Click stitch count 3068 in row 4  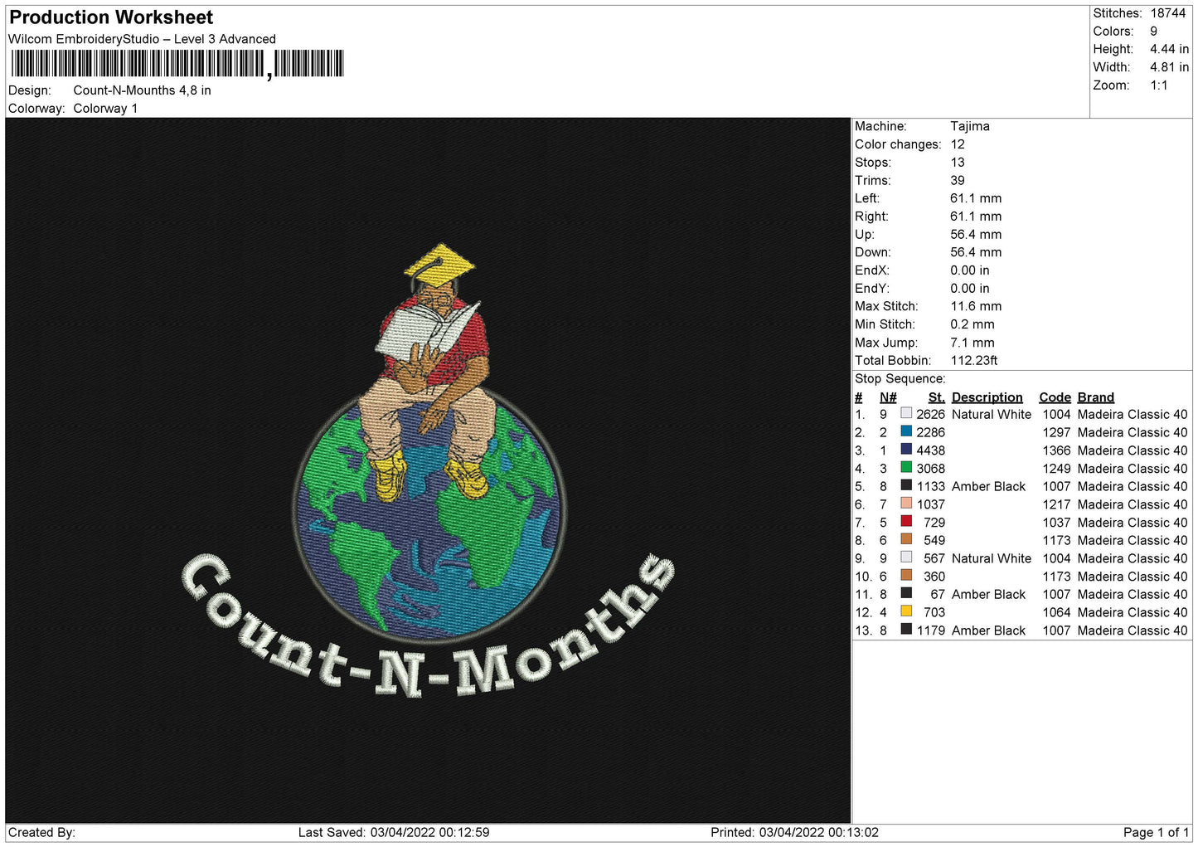point(930,469)
